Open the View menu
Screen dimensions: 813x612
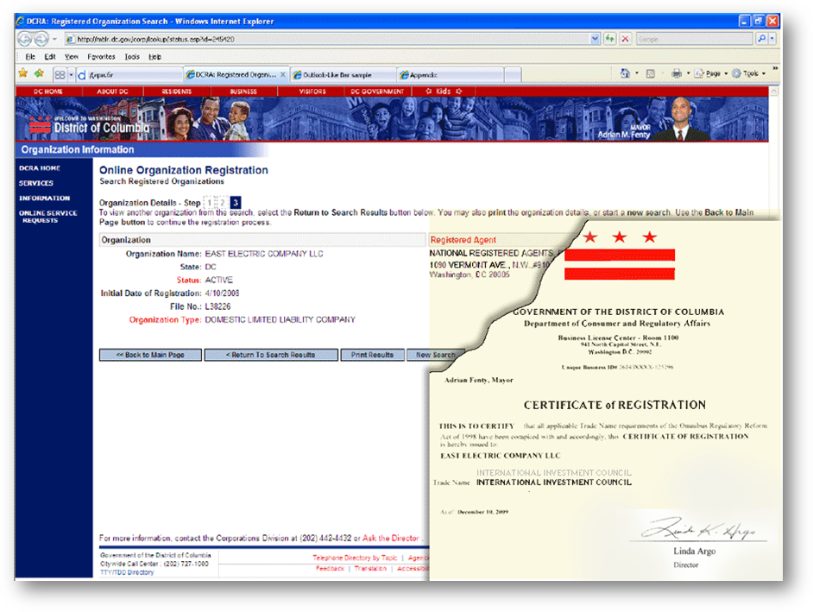point(71,56)
